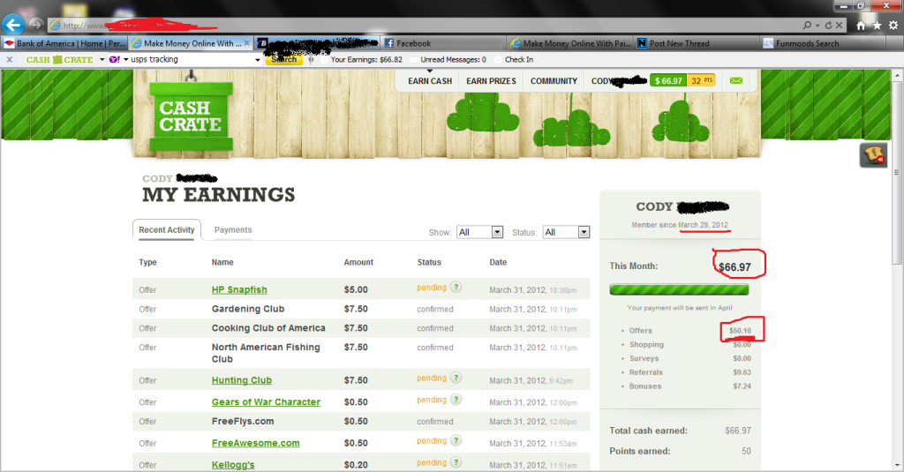Image resolution: width=904 pixels, height=472 pixels.
Task: Open the Hunting Club offer link
Action: point(242,380)
